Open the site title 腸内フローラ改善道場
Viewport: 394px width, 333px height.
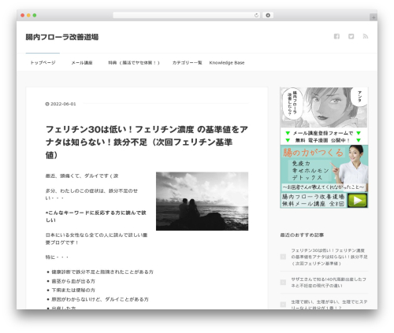[62, 37]
